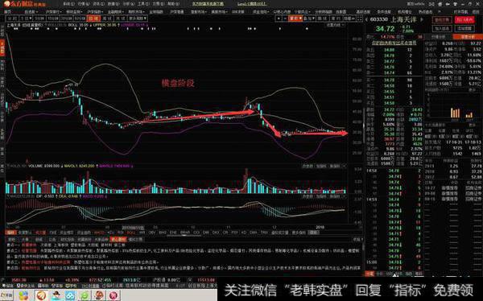Viewport: 483px width, 301px height.
Task: Select the DMA indicator tab
Action: click(x=254, y=233)
